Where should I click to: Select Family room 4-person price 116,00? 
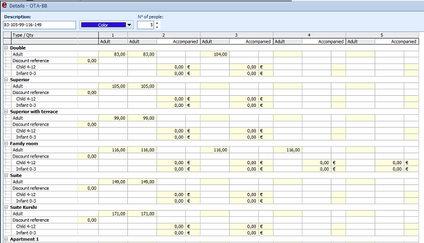pos(288,150)
